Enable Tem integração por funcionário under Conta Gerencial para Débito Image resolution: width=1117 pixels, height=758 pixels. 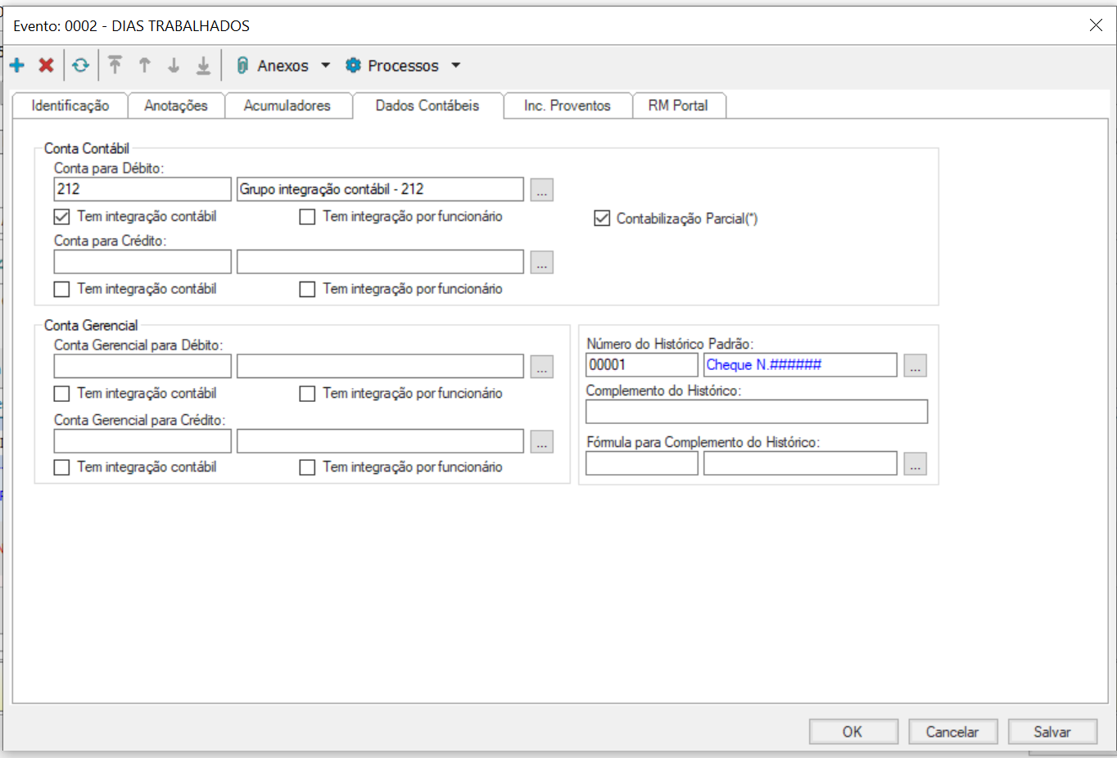pyautogui.click(x=307, y=394)
